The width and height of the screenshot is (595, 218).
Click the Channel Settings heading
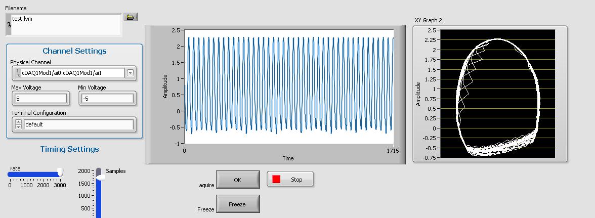point(74,51)
